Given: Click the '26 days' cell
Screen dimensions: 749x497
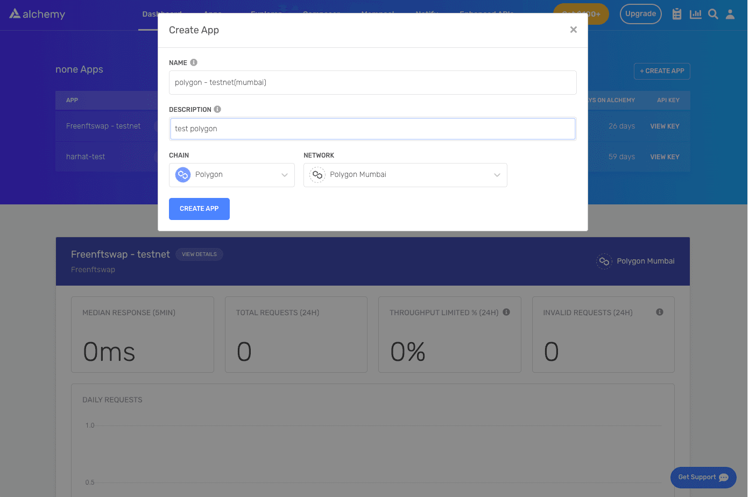Looking at the screenshot, I should tap(621, 126).
